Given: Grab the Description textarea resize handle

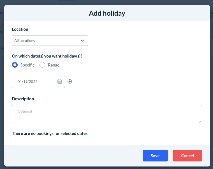Looking at the screenshot, I should click(201, 122).
